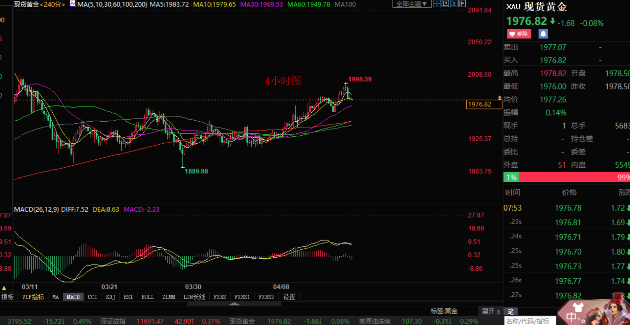Click the orange arrow marker above the 1976.82 price tag
The width and height of the screenshot is (630, 325).
tap(500, 98)
